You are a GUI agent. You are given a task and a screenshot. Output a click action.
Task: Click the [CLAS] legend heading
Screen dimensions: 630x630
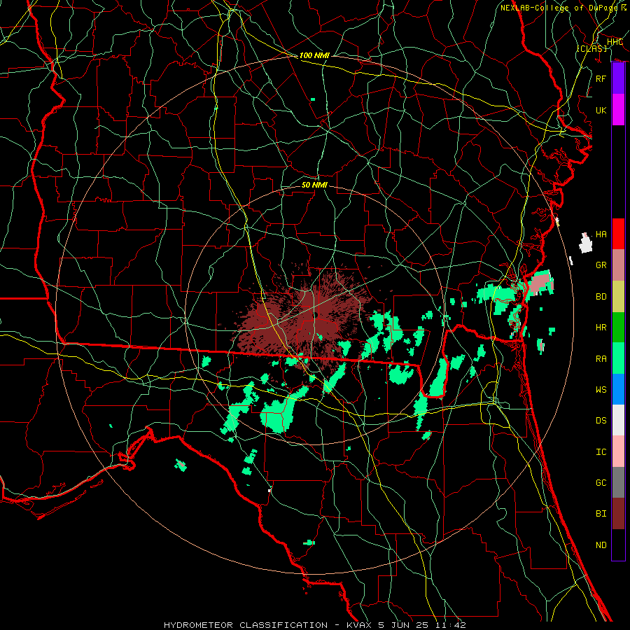pyautogui.click(x=591, y=48)
